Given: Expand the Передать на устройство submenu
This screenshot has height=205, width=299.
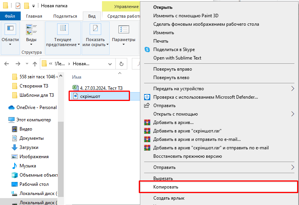Looking at the screenshot, I should click(292, 89).
